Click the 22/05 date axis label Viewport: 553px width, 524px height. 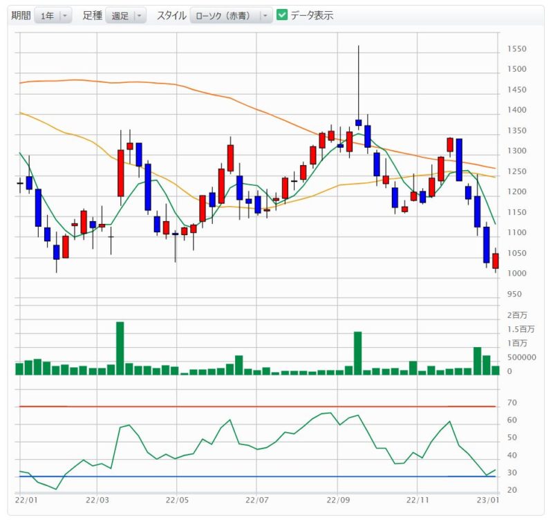(177, 500)
